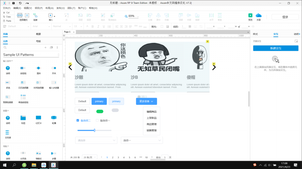
Task: Switch to the 概要 outline tab
Action: pos(39,34)
